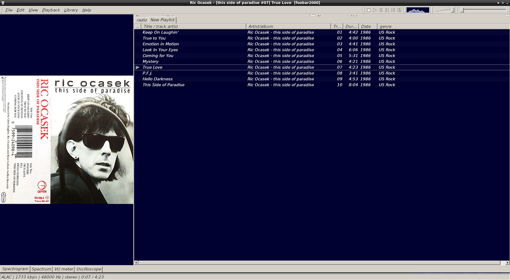
Task: Click the Stop playback button
Action: coord(369,10)
